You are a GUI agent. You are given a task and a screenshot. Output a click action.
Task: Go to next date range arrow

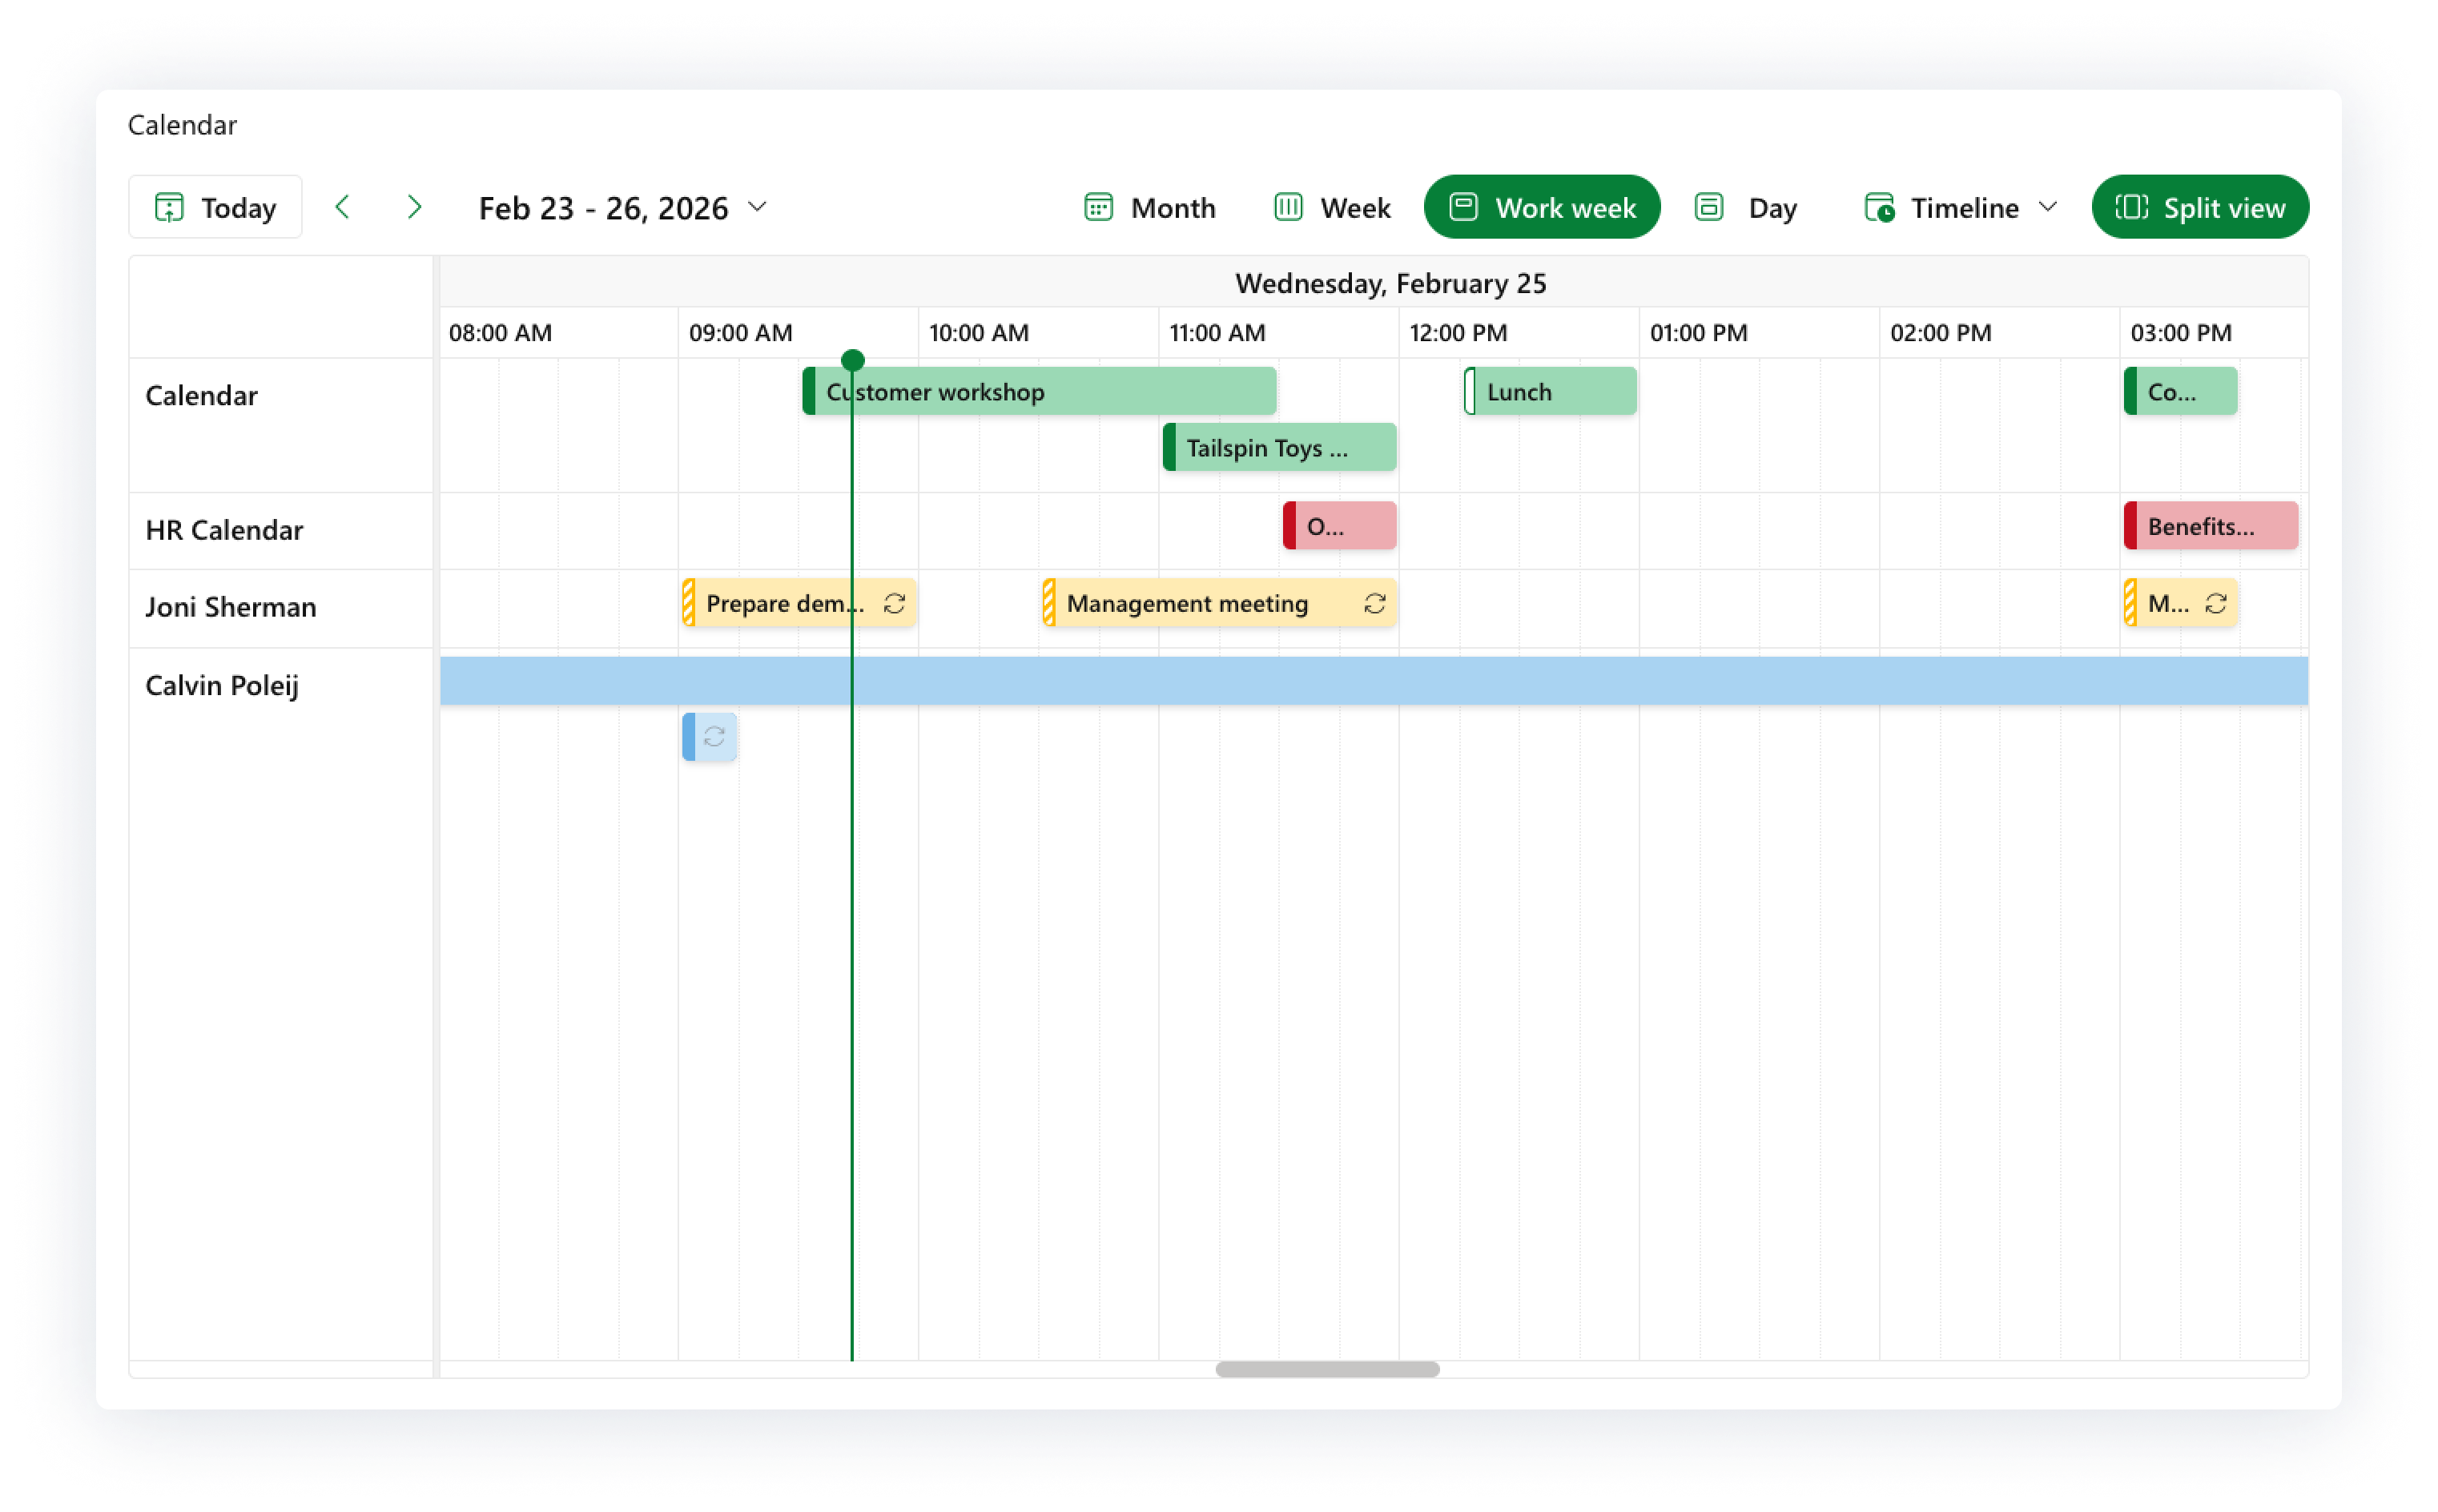coord(414,207)
